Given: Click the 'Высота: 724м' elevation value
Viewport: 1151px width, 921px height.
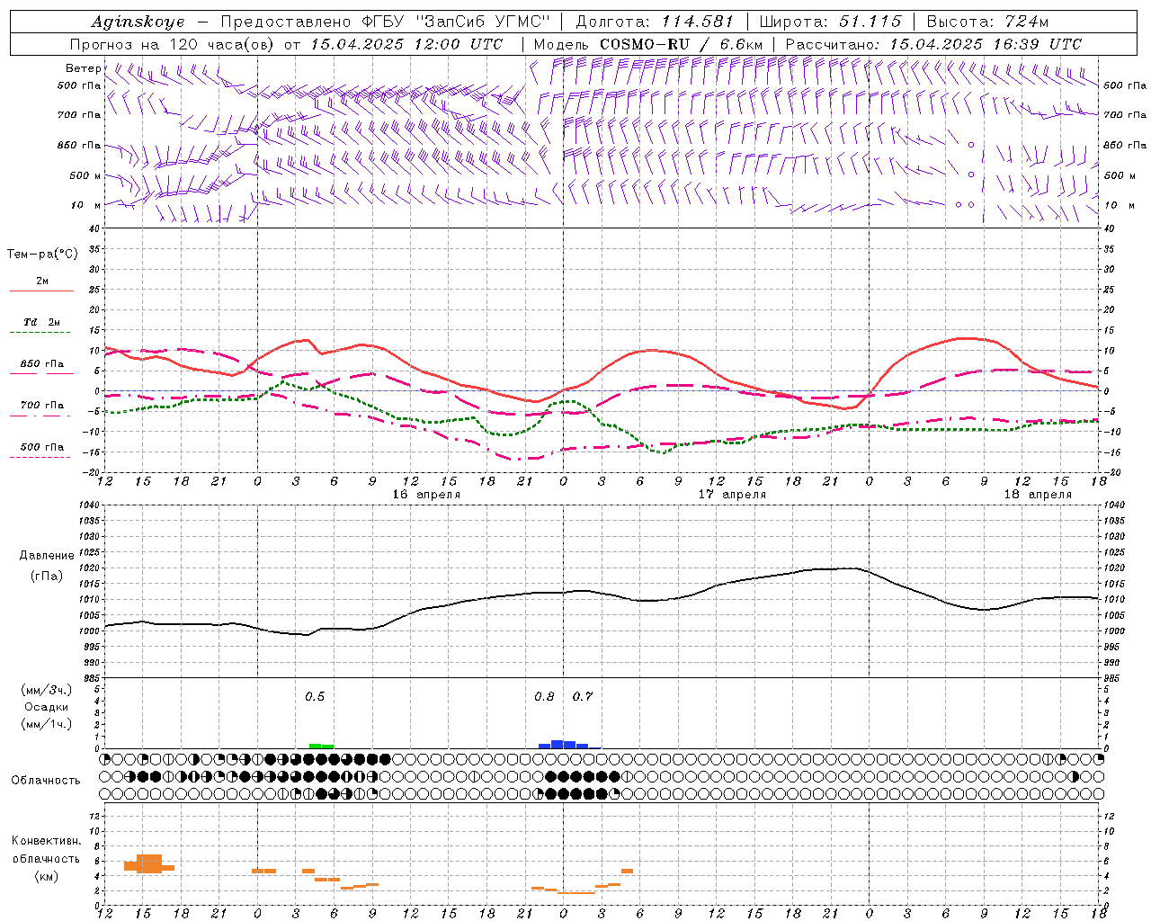Looking at the screenshot, I should click(x=987, y=22).
